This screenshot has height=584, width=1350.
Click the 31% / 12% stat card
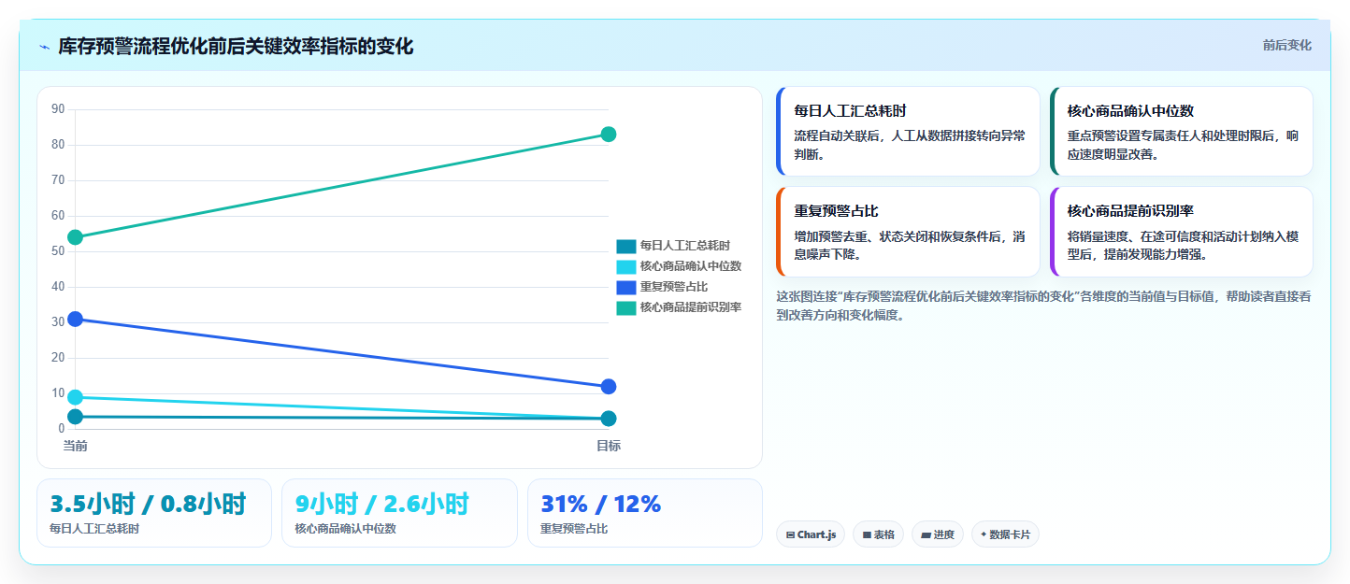(x=645, y=513)
